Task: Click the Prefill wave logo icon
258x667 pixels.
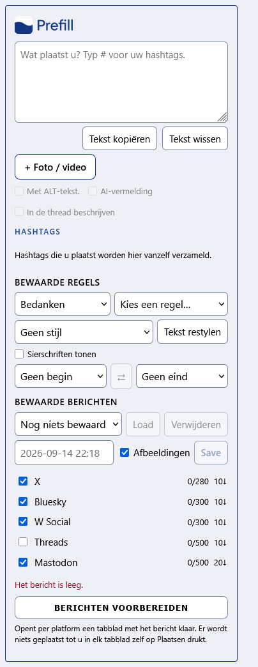Action: pyautogui.click(x=24, y=25)
